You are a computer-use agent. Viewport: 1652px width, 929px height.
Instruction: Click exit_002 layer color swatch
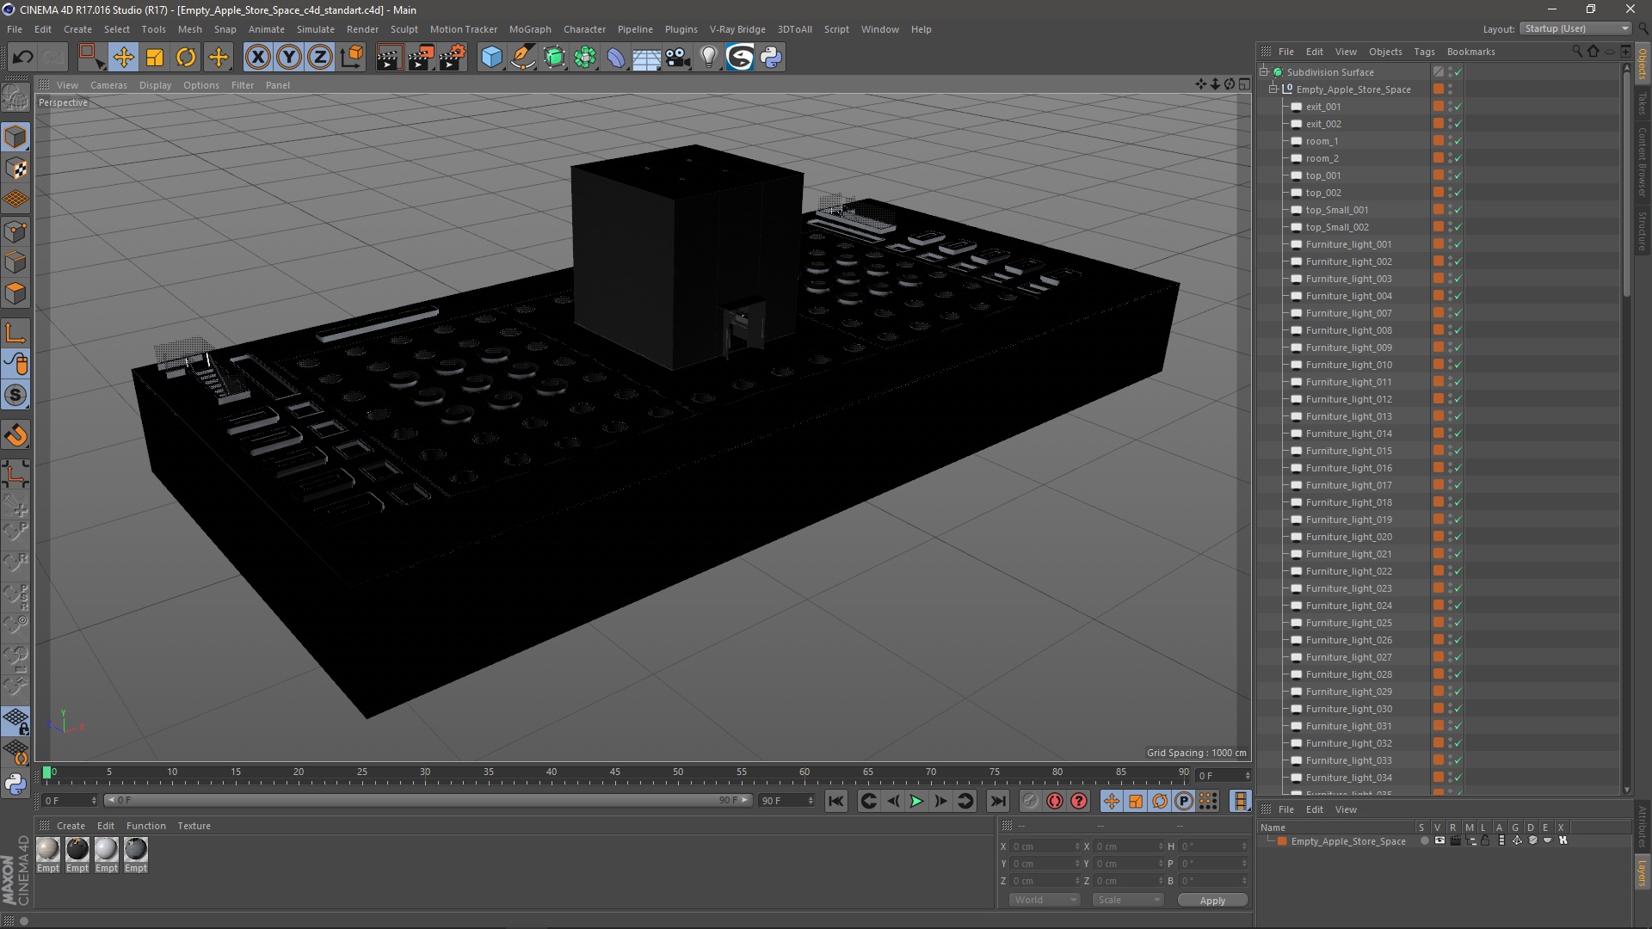tap(1438, 124)
